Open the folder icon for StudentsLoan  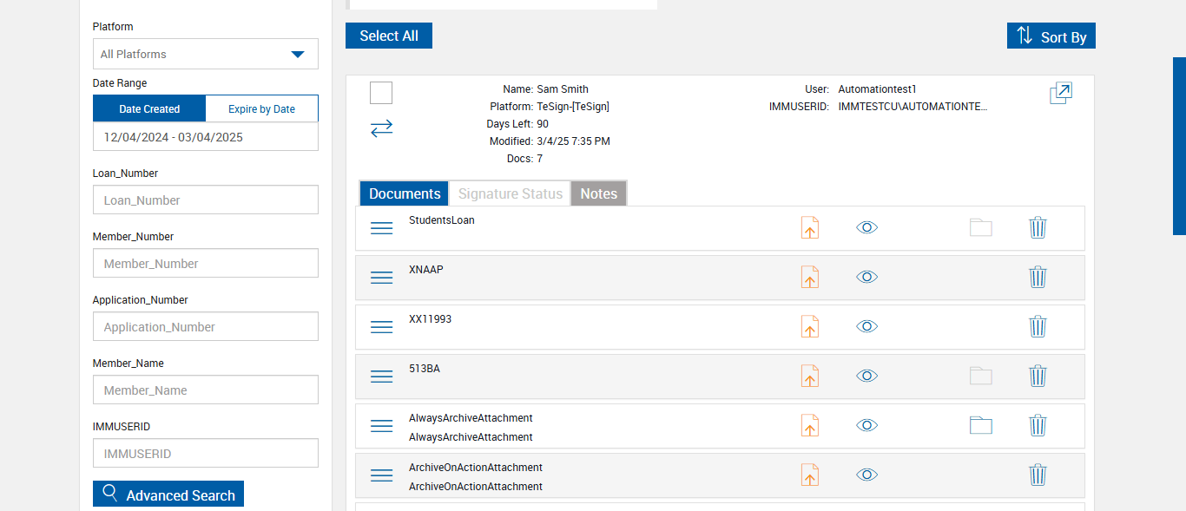[x=981, y=227]
